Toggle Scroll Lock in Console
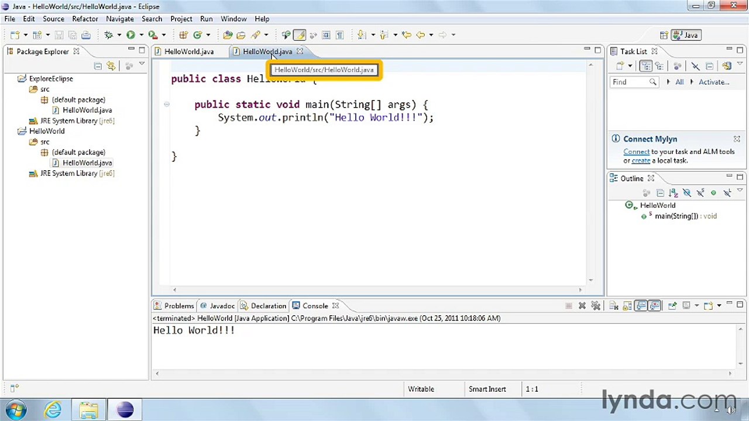This screenshot has width=749, height=421. pyautogui.click(x=627, y=306)
